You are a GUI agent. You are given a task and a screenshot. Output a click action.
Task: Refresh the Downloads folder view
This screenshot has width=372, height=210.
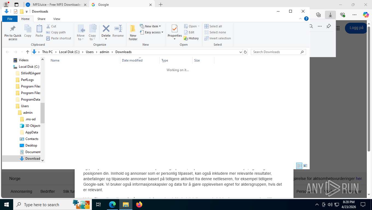[x=245, y=52]
